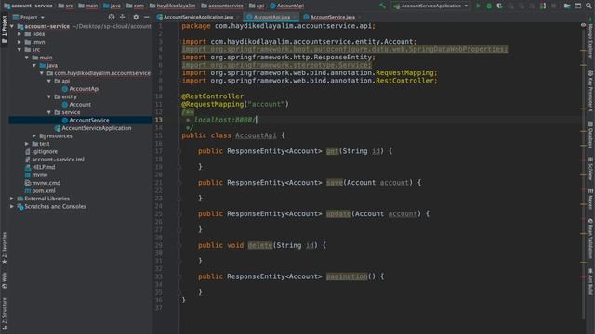Collapse the api package arrow

(49, 81)
